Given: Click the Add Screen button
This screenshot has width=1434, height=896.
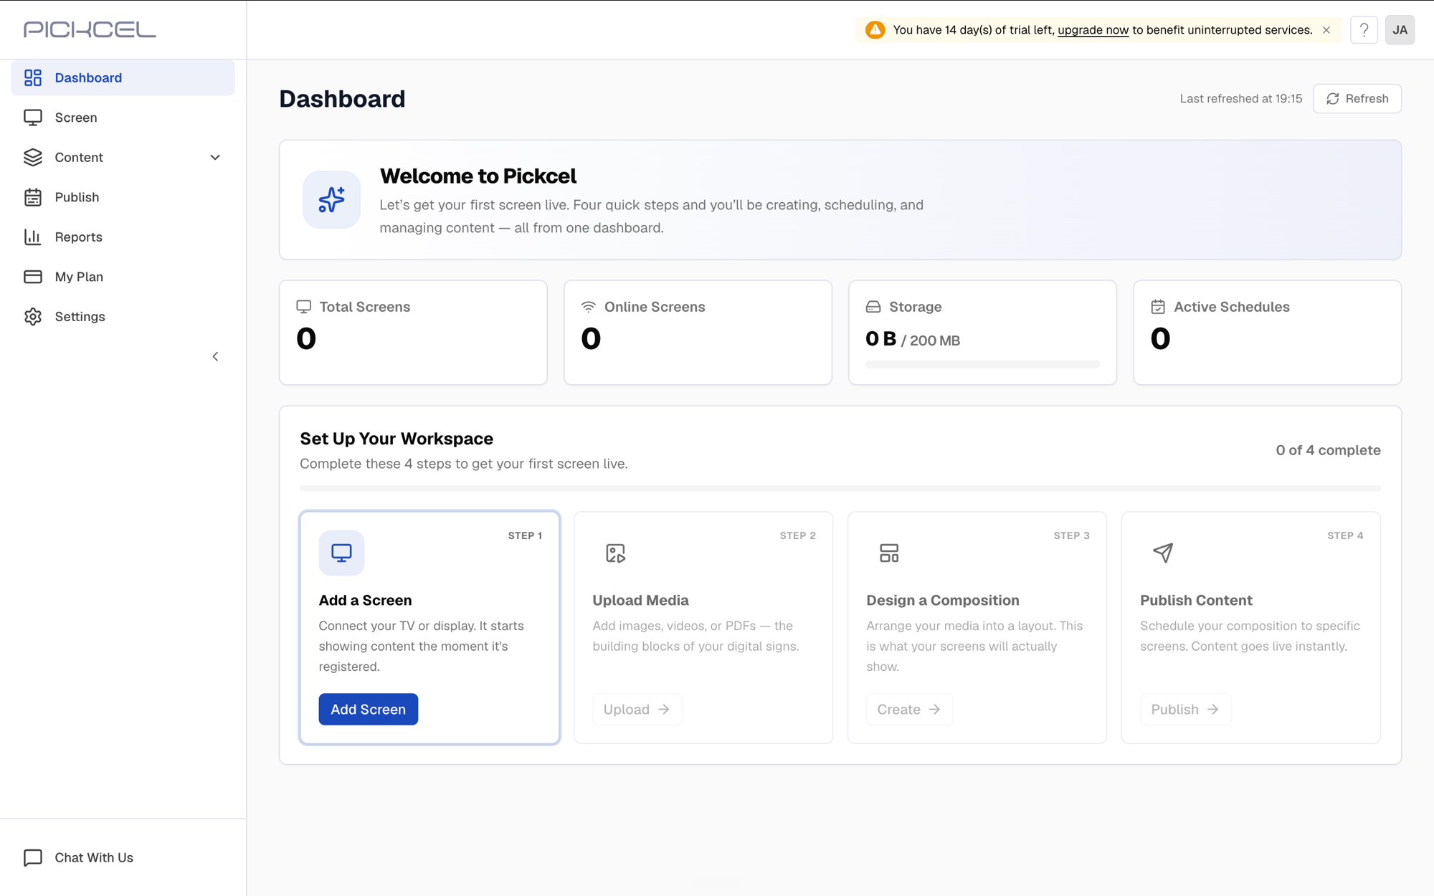Looking at the screenshot, I should tap(369, 709).
